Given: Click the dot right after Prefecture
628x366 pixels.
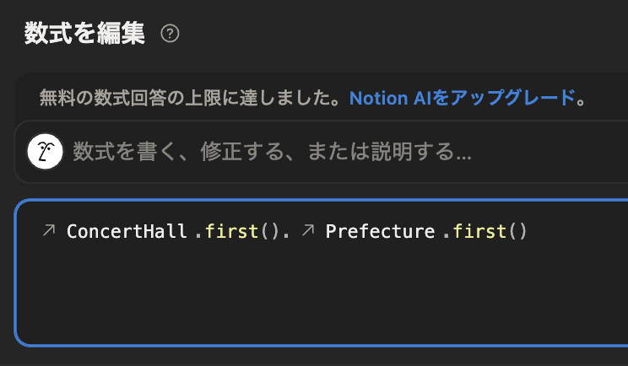Looking at the screenshot, I should (447, 232).
